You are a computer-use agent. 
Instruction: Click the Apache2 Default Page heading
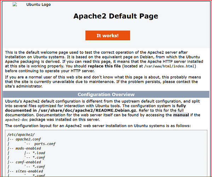[x=116, y=16]
